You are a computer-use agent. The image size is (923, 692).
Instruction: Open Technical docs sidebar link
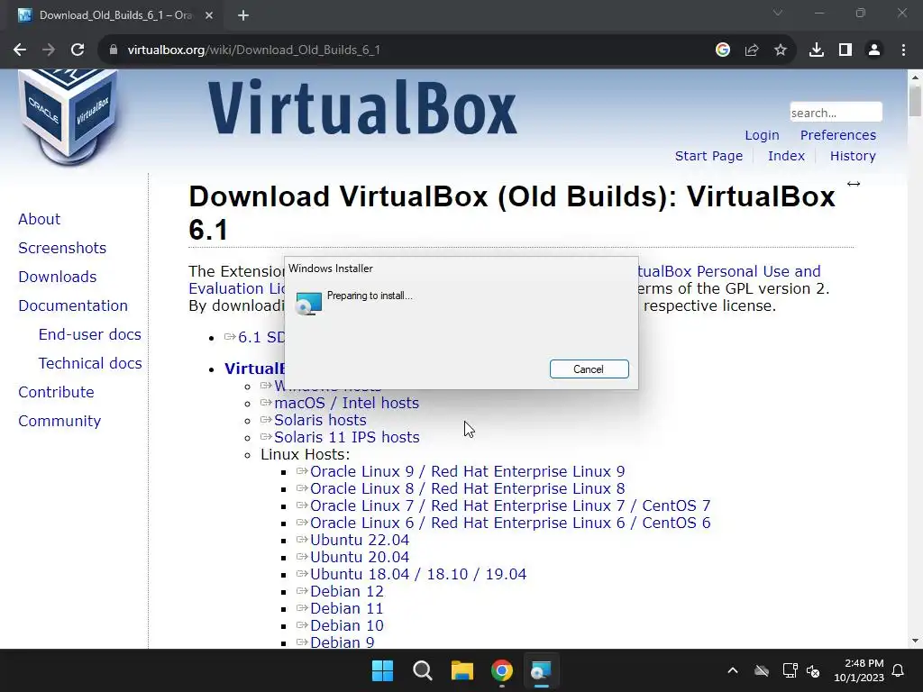click(x=90, y=363)
